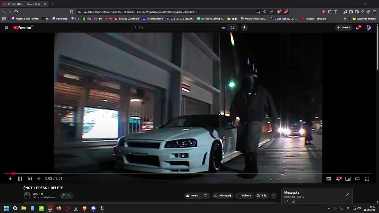
Task: Show hidden system tray icons
Action: [x=329, y=208]
